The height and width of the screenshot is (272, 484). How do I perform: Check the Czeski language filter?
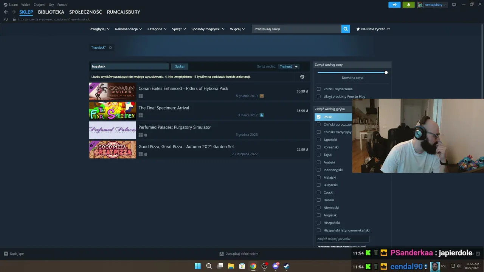click(318, 193)
